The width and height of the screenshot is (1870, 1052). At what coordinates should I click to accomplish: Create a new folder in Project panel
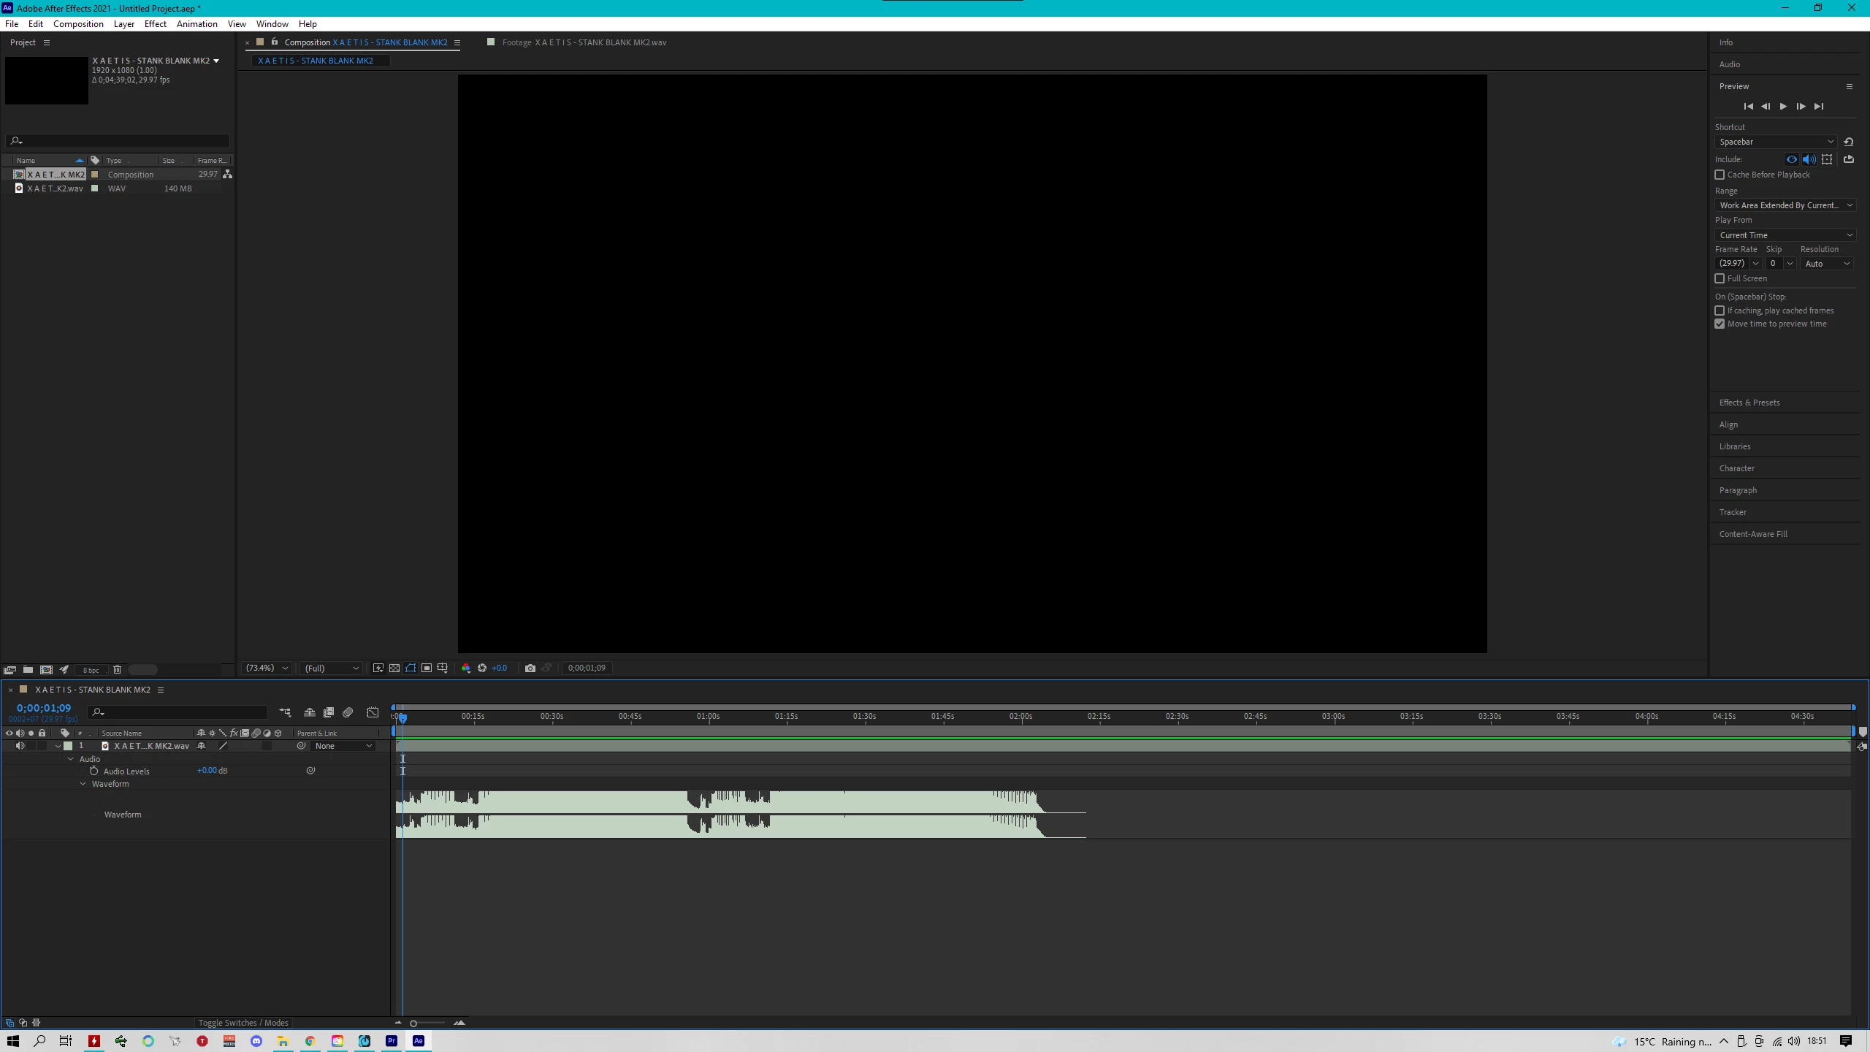(28, 669)
